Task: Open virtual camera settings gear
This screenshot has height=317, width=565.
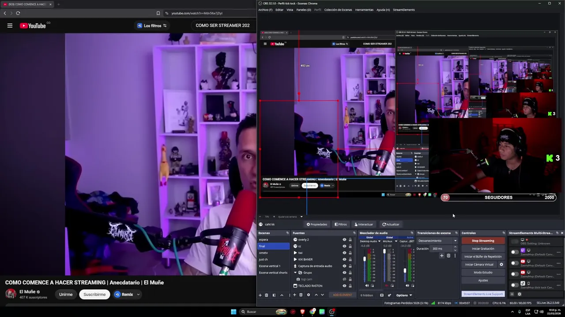Action: pyautogui.click(x=501, y=265)
